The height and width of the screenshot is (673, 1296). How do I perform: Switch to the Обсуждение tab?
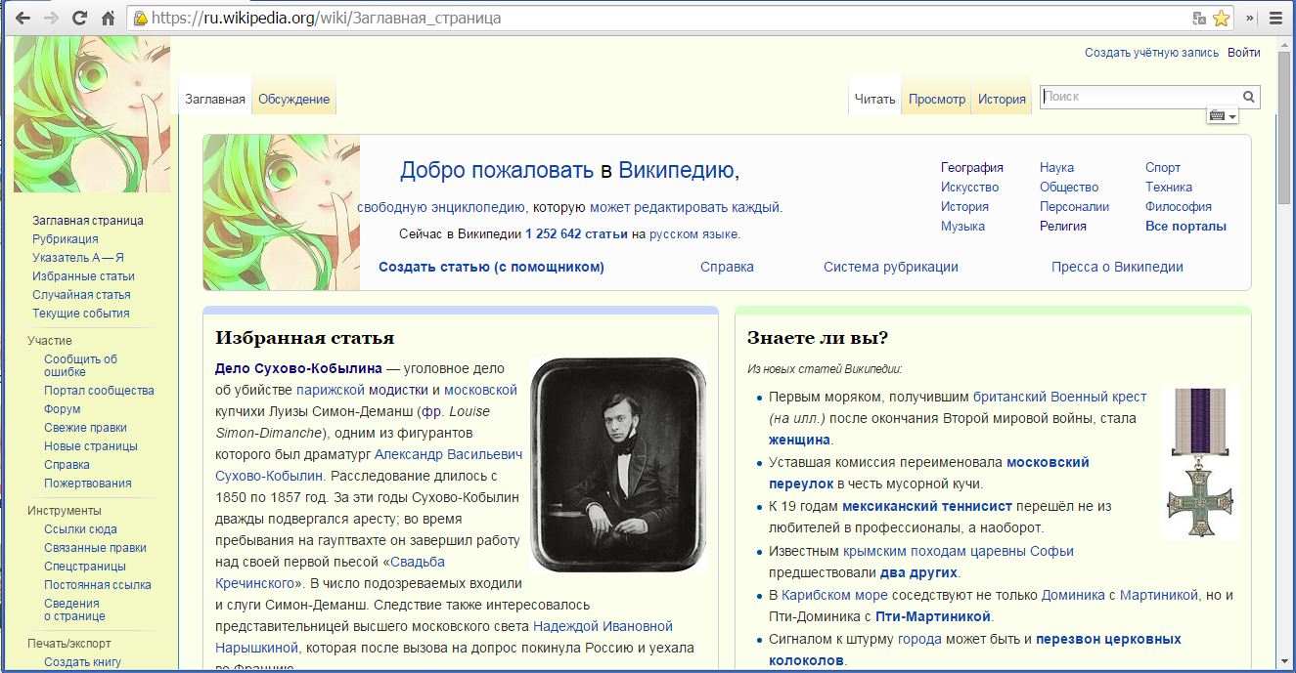pyautogui.click(x=294, y=99)
